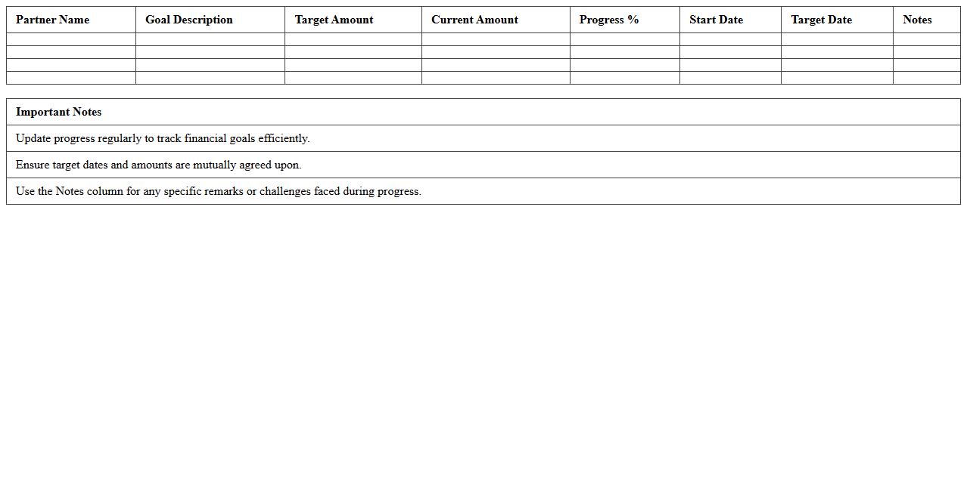Viewport: 967px width, 491px height.
Task: Click the Progress % column header
Action: click(x=609, y=20)
